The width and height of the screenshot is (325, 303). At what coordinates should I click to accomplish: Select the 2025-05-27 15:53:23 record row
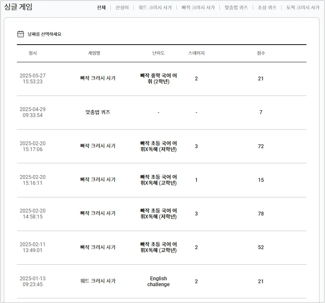pos(162,79)
